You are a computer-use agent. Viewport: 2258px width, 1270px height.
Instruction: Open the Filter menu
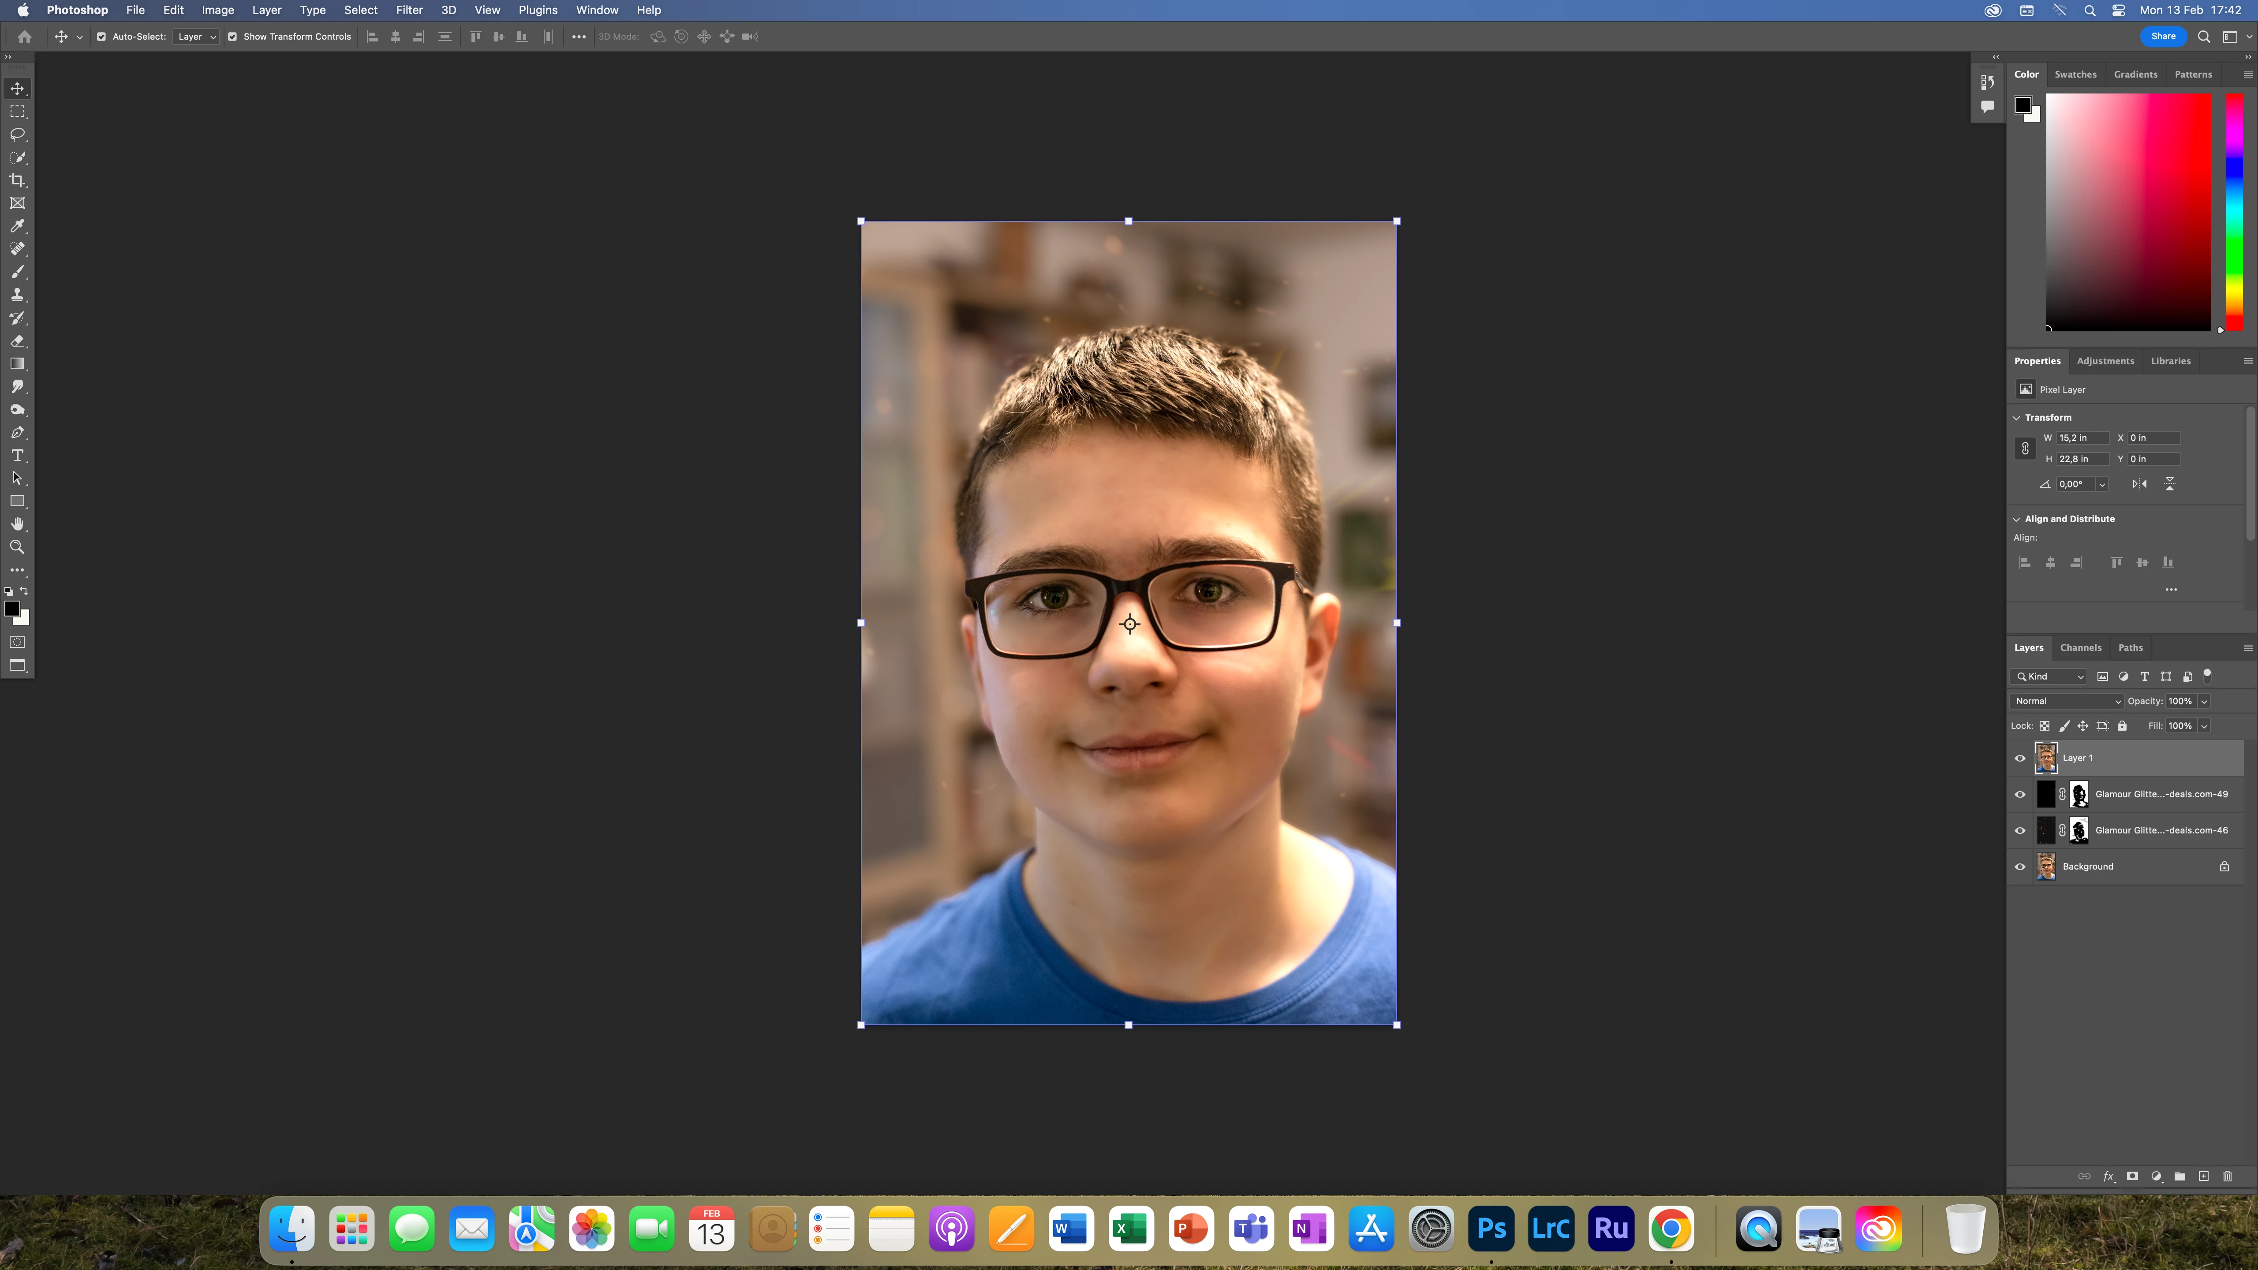point(409,11)
